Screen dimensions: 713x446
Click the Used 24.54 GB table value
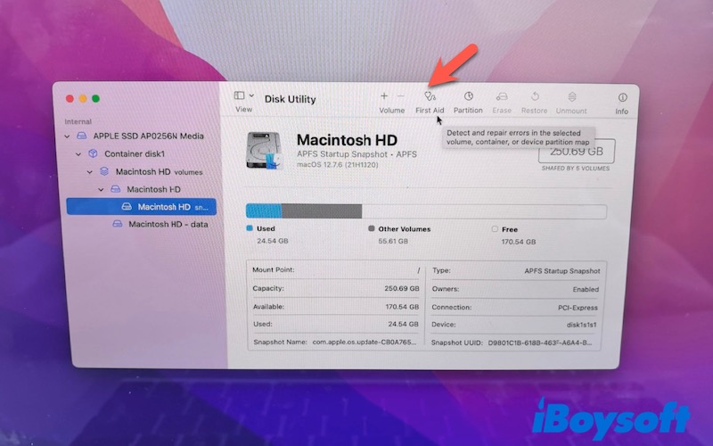404,324
